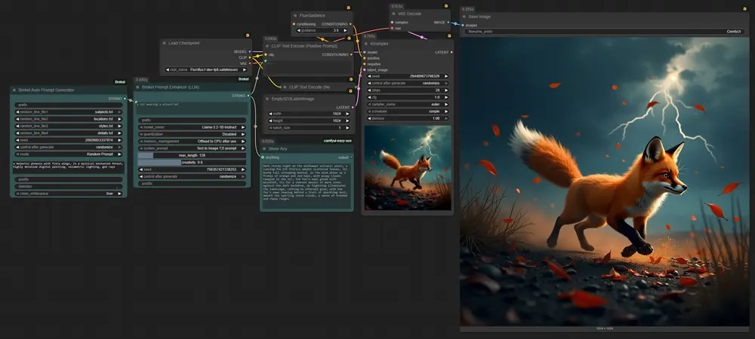Collapse the KSampler node via its title dot
The width and height of the screenshot is (755, 339).
tap(366, 44)
